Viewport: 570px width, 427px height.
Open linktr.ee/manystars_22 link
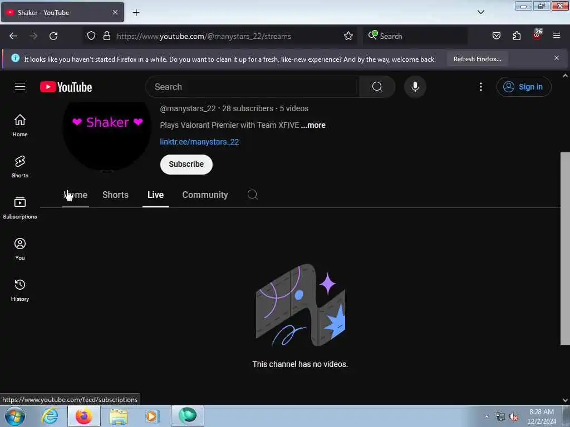pos(199,142)
